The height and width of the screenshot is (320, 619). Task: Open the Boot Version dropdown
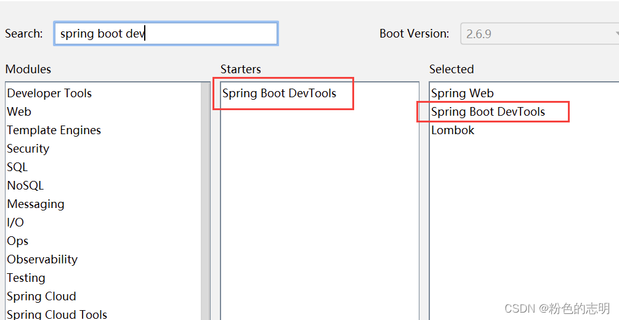pyautogui.click(x=540, y=34)
